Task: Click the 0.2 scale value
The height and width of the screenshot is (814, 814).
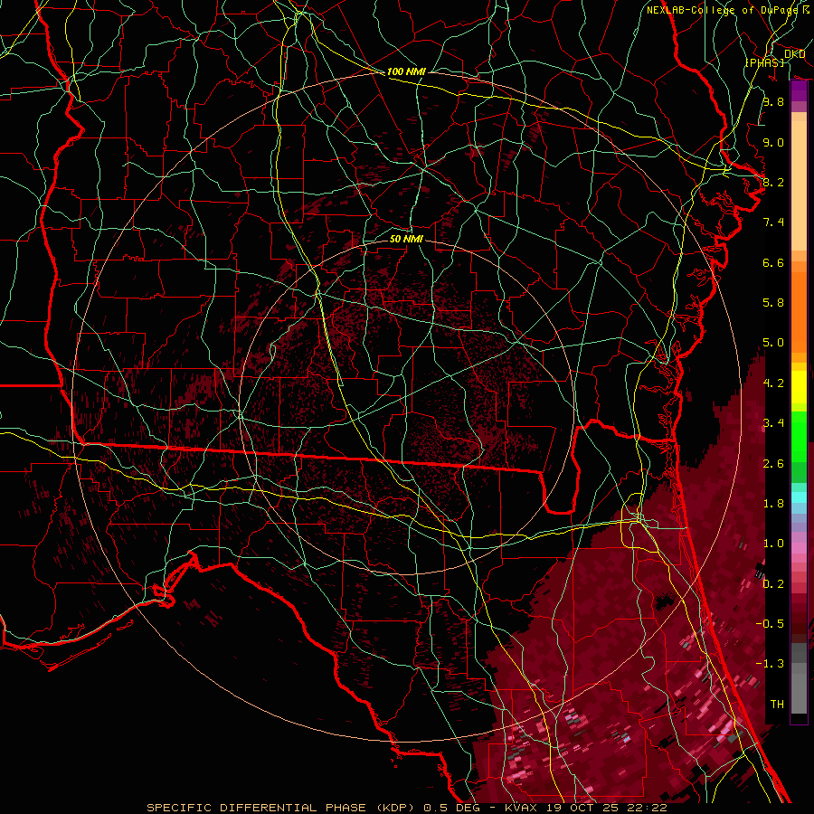Action: [x=773, y=583]
